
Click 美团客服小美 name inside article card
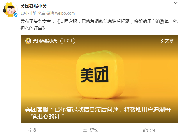point(45,41)
